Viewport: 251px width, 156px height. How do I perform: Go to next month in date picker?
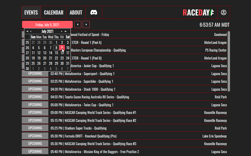(x=62, y=31)
